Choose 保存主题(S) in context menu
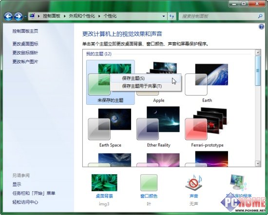 (x=146, y=78)
